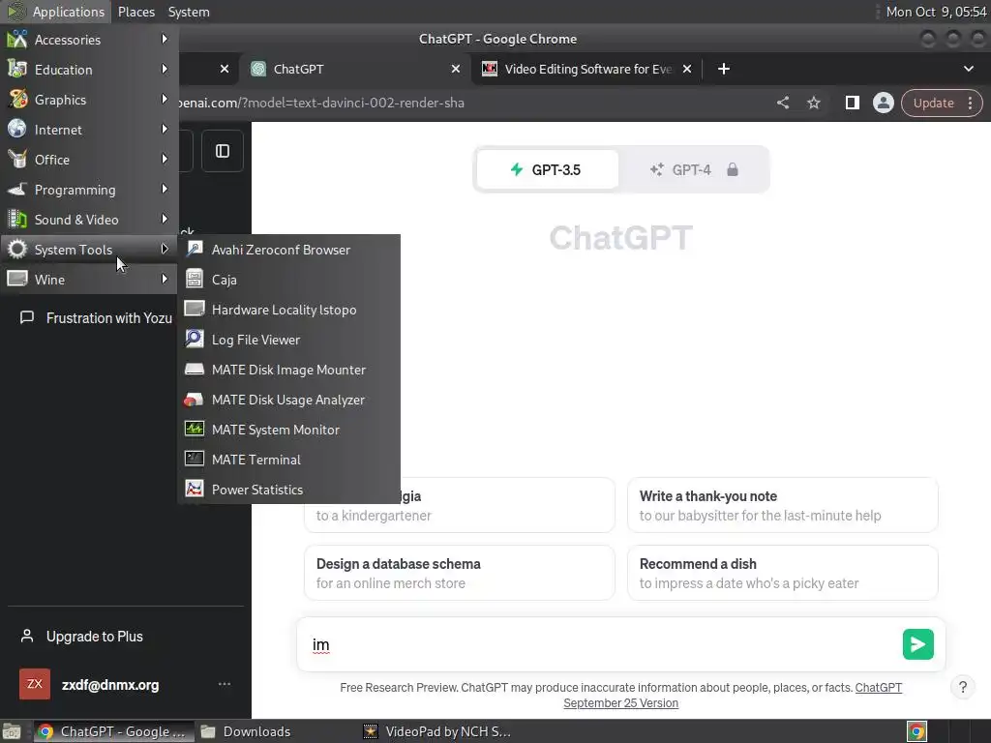Open MATE Disk Usage Analyzer icon

194,400
